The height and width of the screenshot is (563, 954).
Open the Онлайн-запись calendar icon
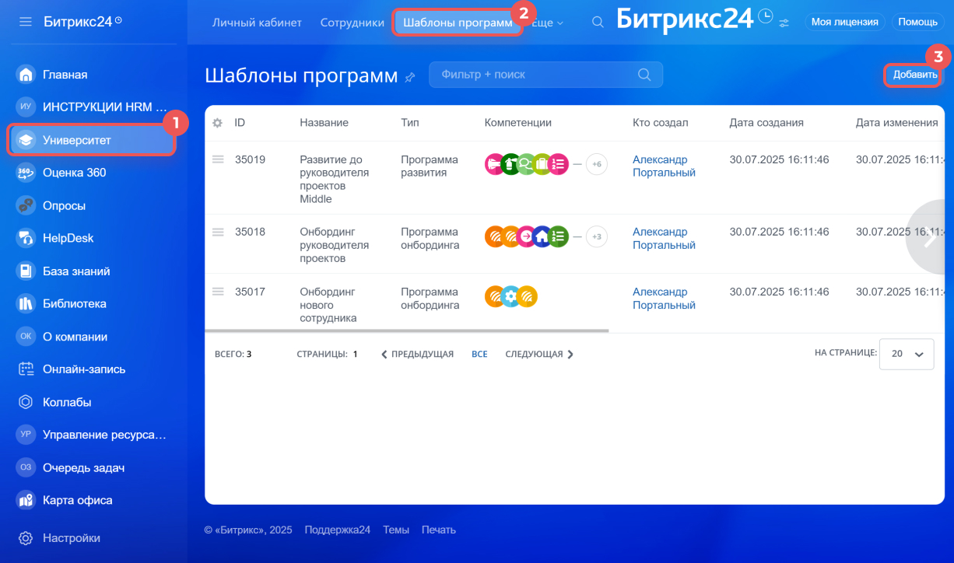pyautogui.click(x=26, y=369)
